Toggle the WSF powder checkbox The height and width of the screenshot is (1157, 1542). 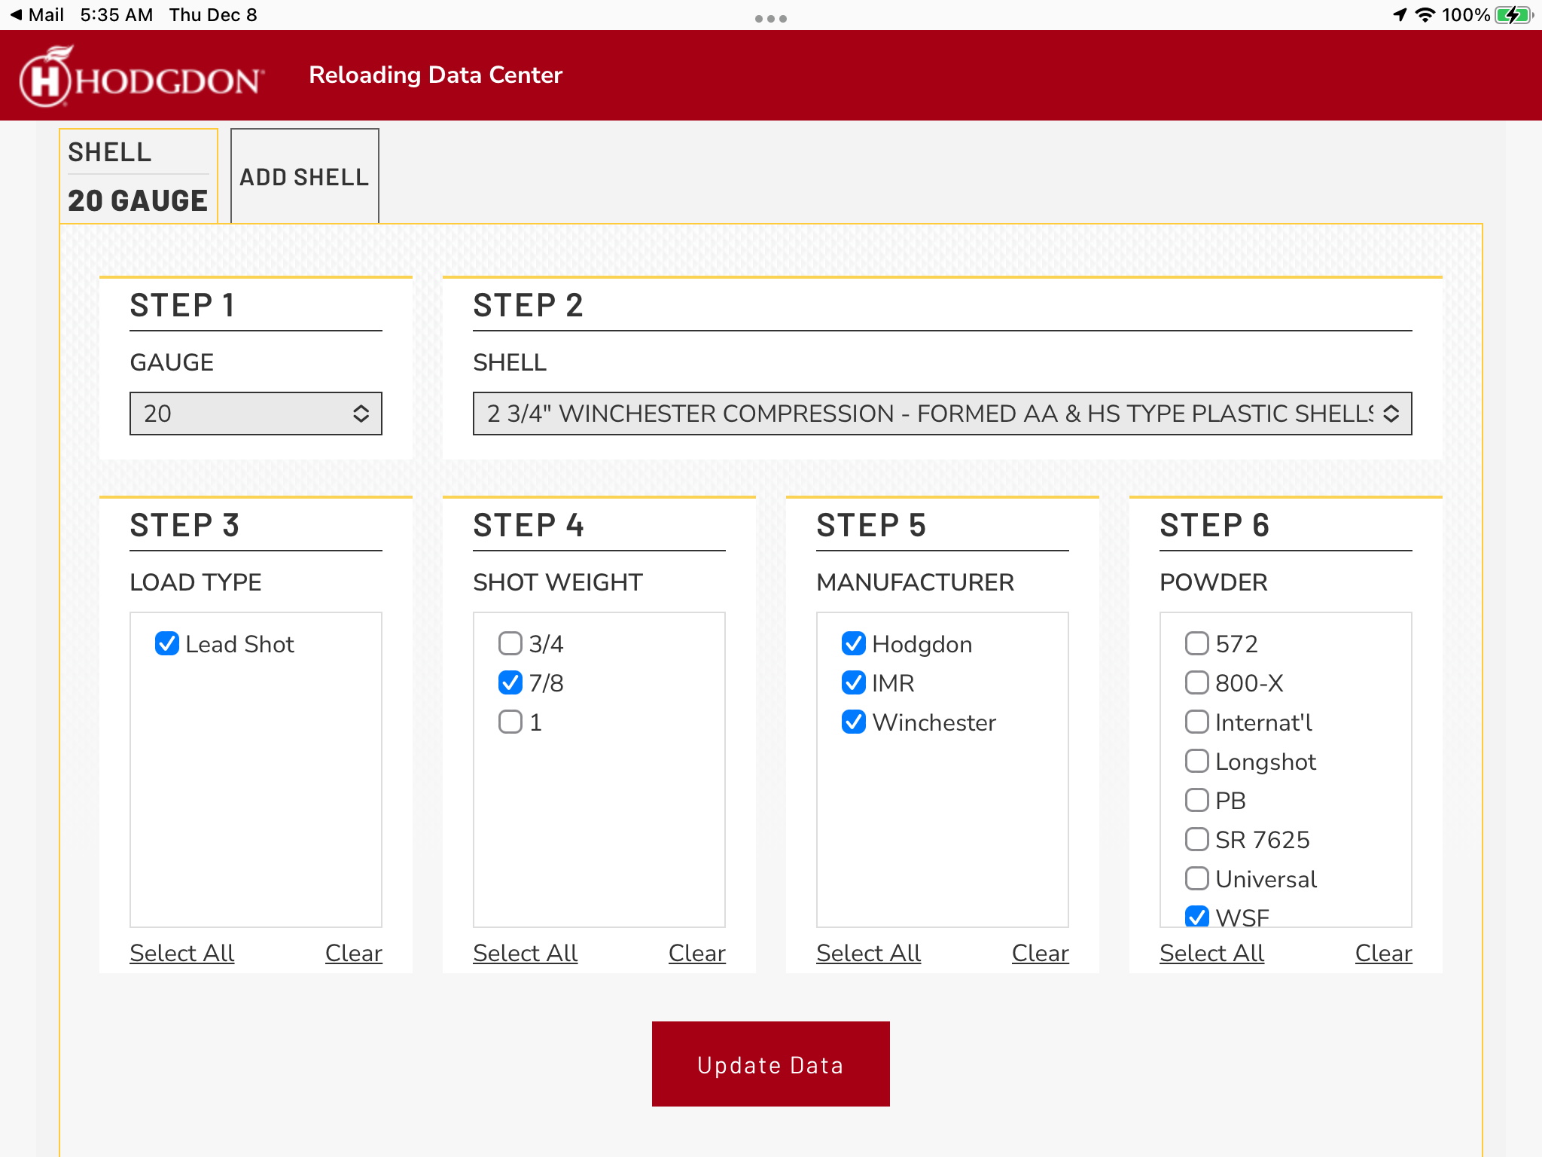pos(1197,917)
